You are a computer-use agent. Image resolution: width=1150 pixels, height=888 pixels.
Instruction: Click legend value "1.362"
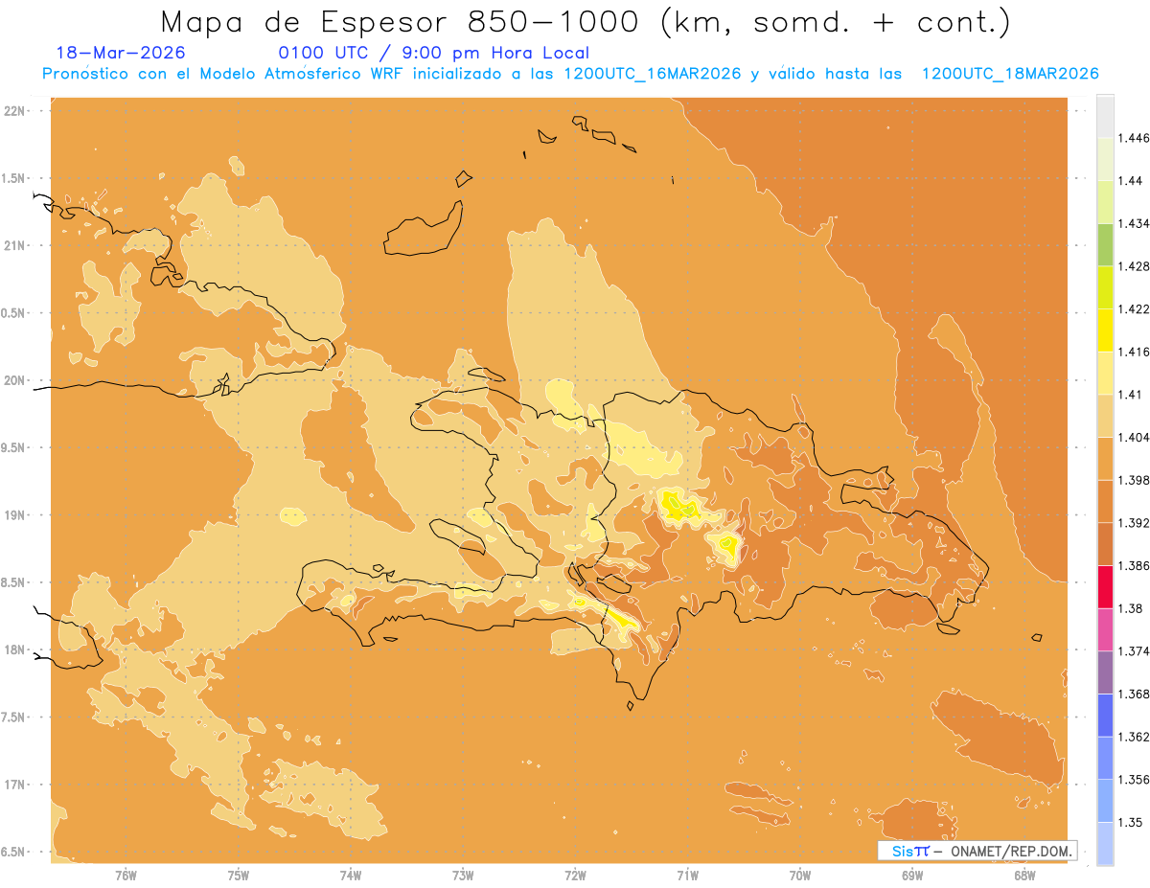[1134, 737]
